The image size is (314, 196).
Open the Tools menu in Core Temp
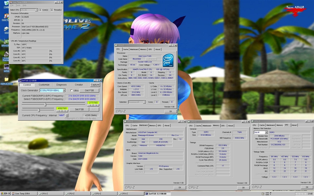coord(18,6)
